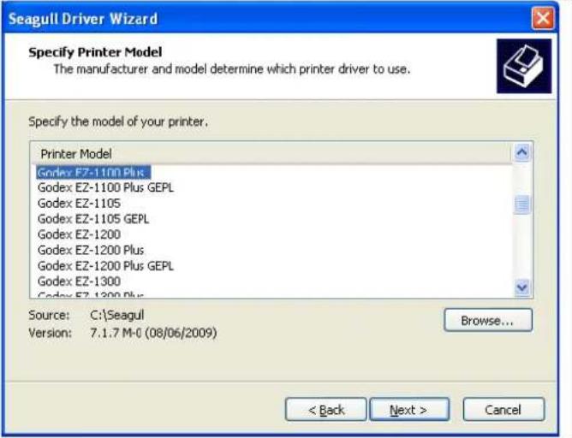Go back with the Back button
The height and width of the screenshot is (438, 572).
click(325, 410)
